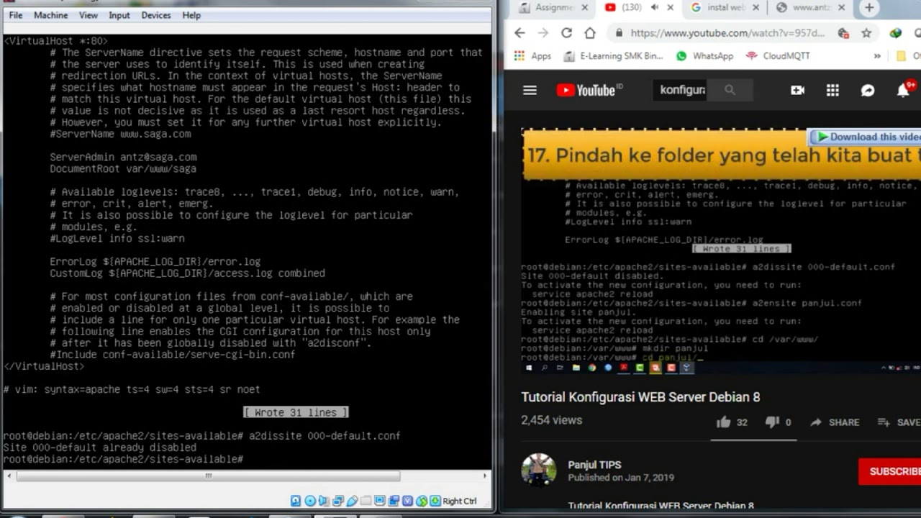Screen dimensions: 921x518
Task: Close the YouTube (130) tab
Action: point(671,8)
